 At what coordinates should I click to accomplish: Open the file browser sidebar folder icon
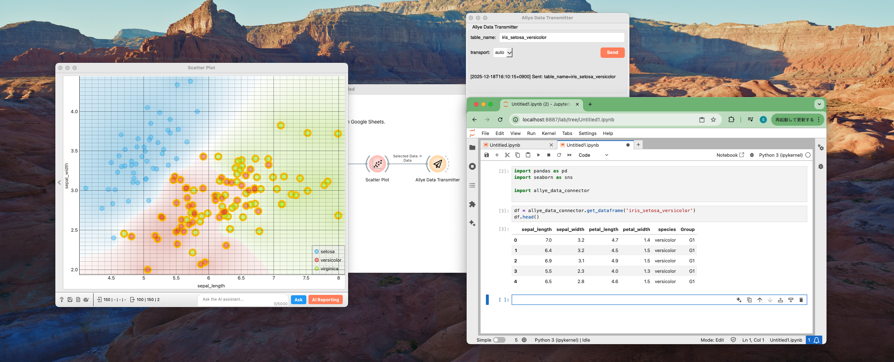(472, 147)
